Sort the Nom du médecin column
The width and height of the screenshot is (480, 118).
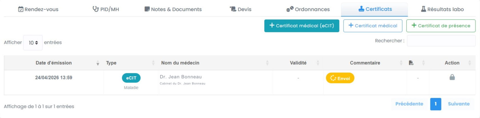tap(267, 63)
